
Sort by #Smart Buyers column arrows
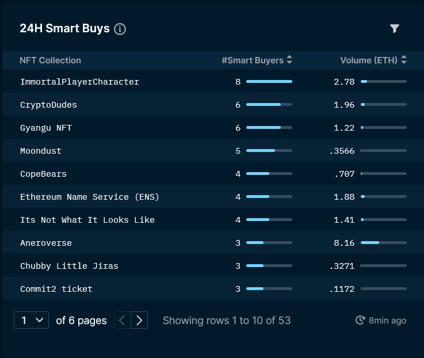coord(289,60)
